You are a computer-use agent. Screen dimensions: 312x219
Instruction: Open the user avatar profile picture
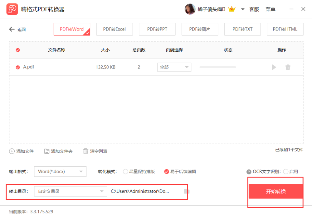[x=190, y=9]
